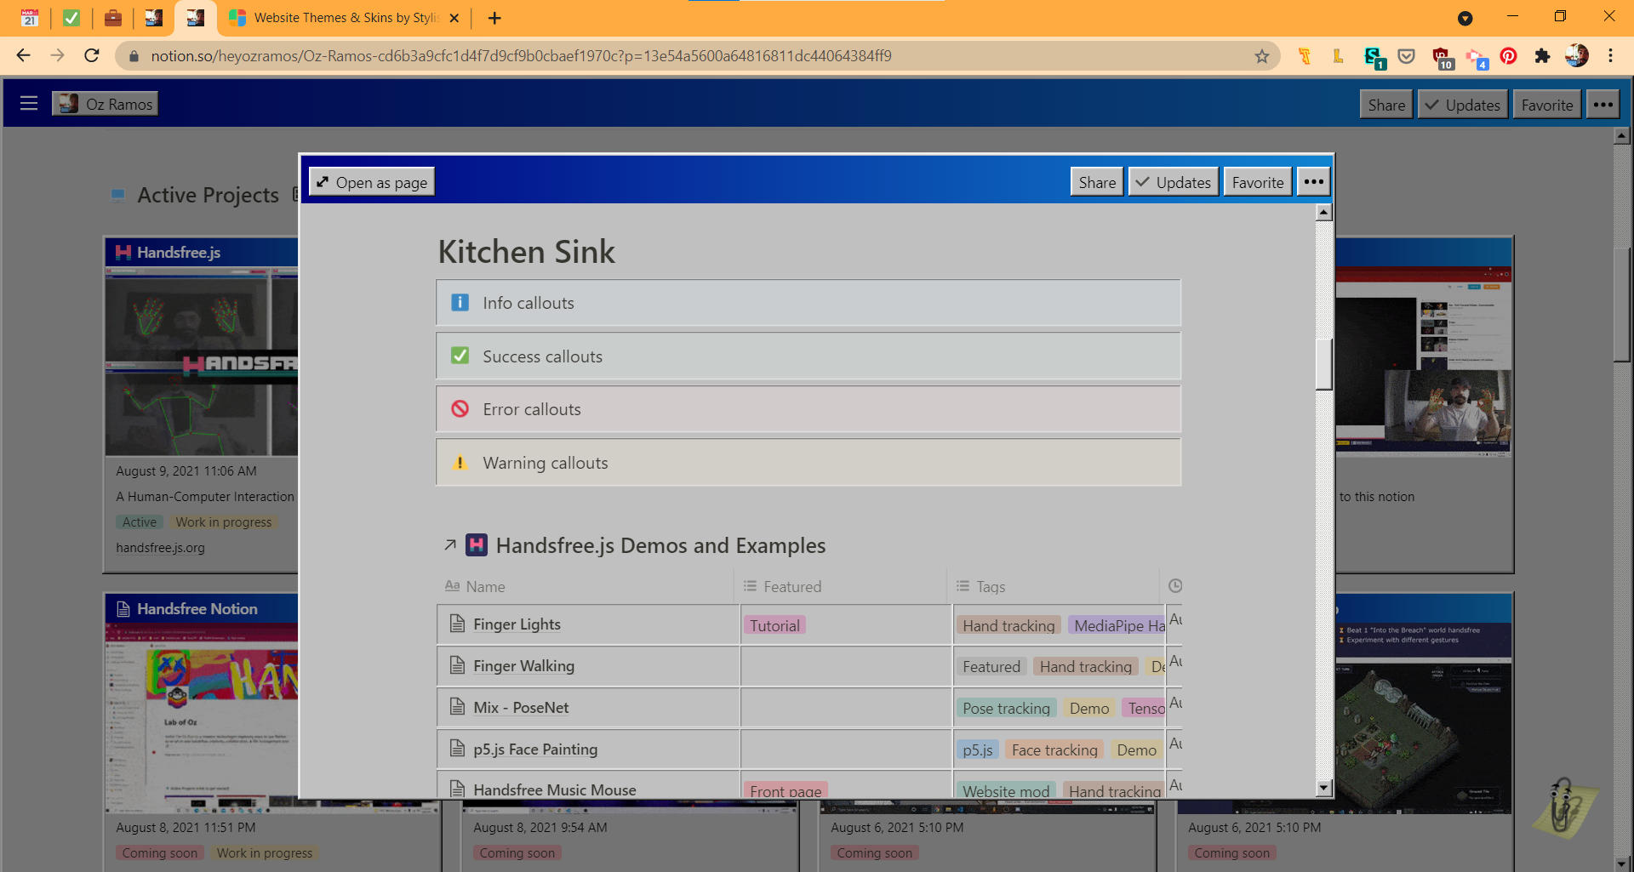Toggle Updates in the modal header
Screen dimensions: 1634x872
(1173, 182)
